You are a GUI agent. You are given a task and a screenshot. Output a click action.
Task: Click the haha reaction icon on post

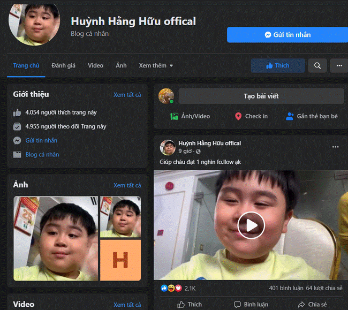point(171,288)
